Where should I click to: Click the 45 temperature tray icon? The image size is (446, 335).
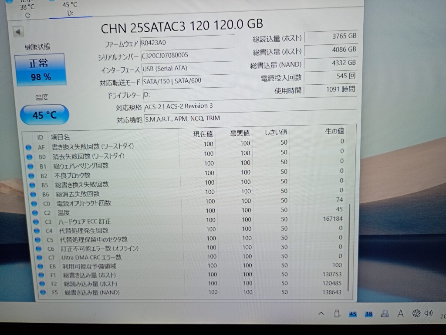coord(353,314)
